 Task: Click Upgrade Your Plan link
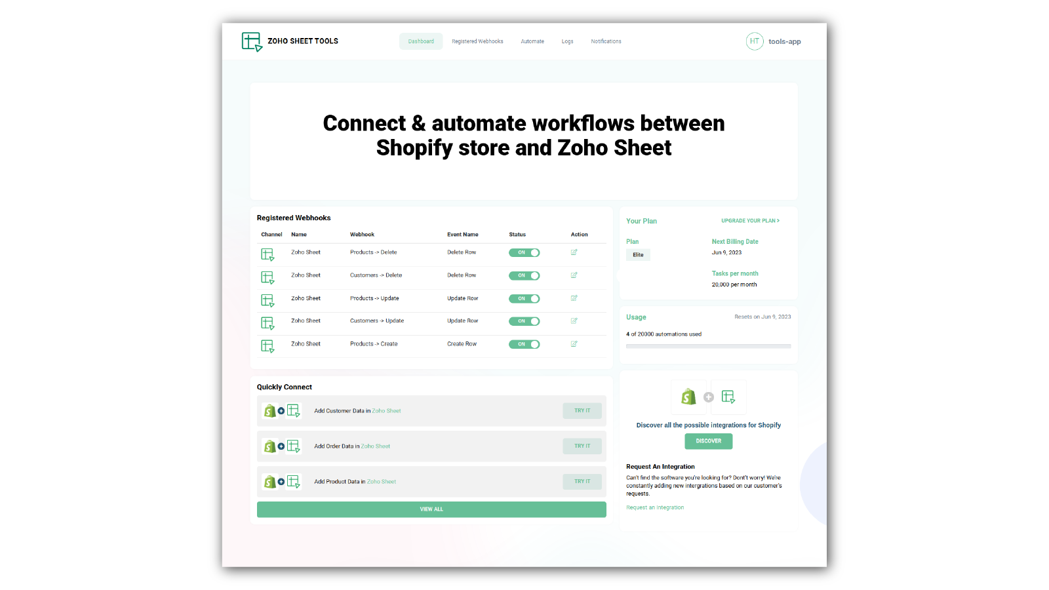(x=751, y=221)
